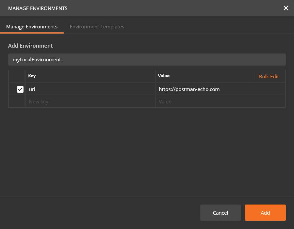This screenshot has width=294, height=229.
Task: Click the blank header cell above the checkbox
Action: (17, 76)
